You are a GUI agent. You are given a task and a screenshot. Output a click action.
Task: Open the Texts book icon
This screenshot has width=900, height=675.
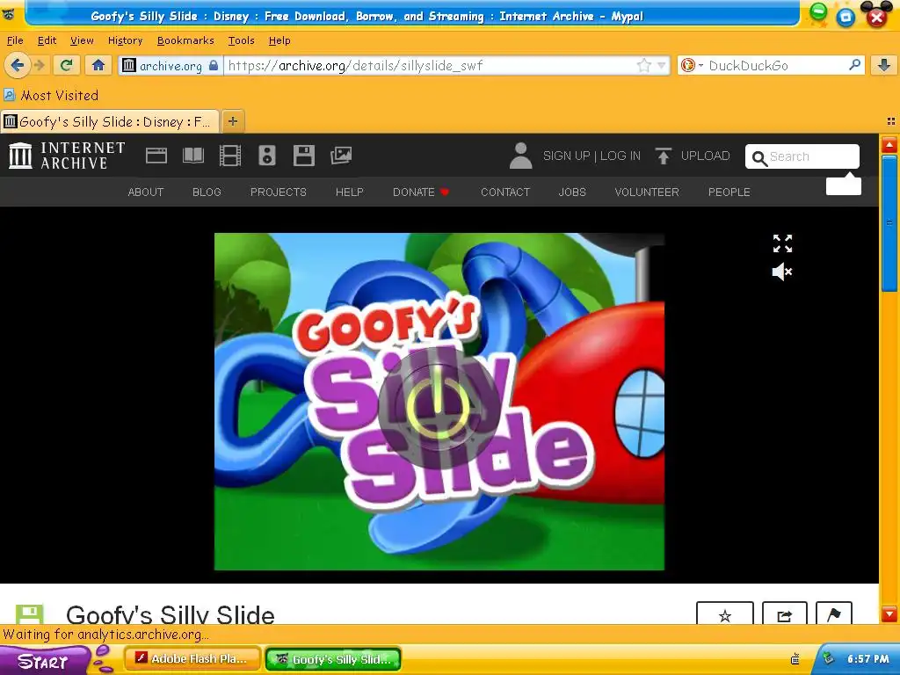pyautogui.click(x=192, y=156)
